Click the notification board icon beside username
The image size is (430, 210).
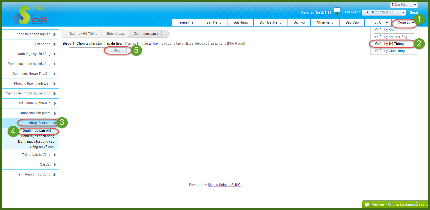(x=337, y=11)
